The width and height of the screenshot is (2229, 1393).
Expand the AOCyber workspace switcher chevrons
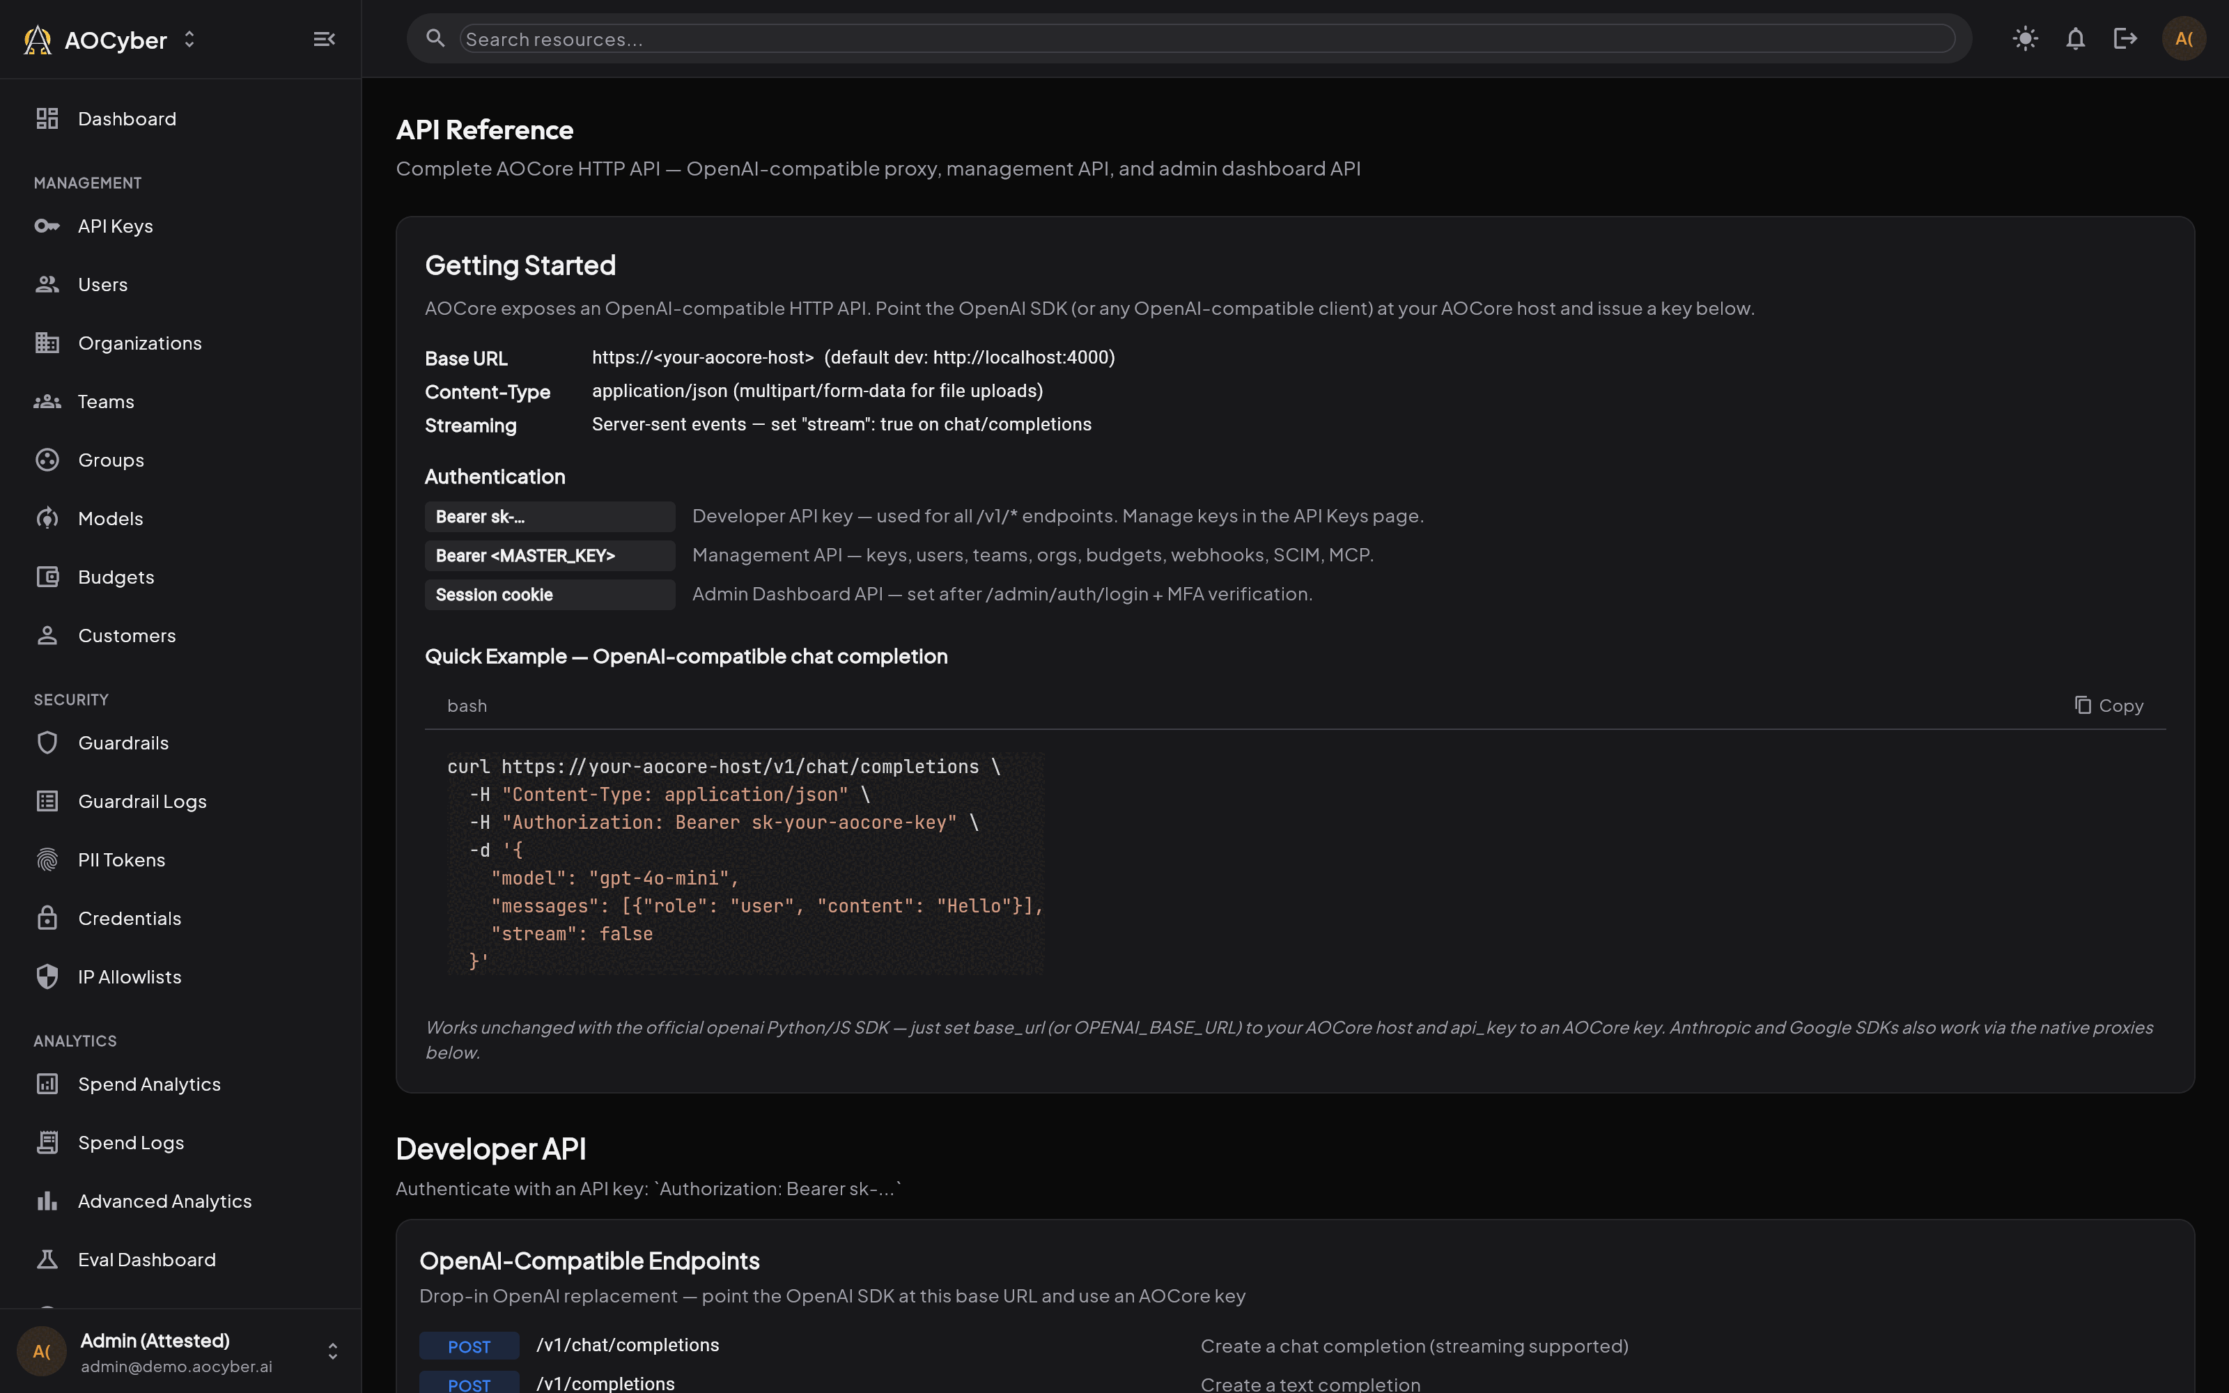(189, 40)
